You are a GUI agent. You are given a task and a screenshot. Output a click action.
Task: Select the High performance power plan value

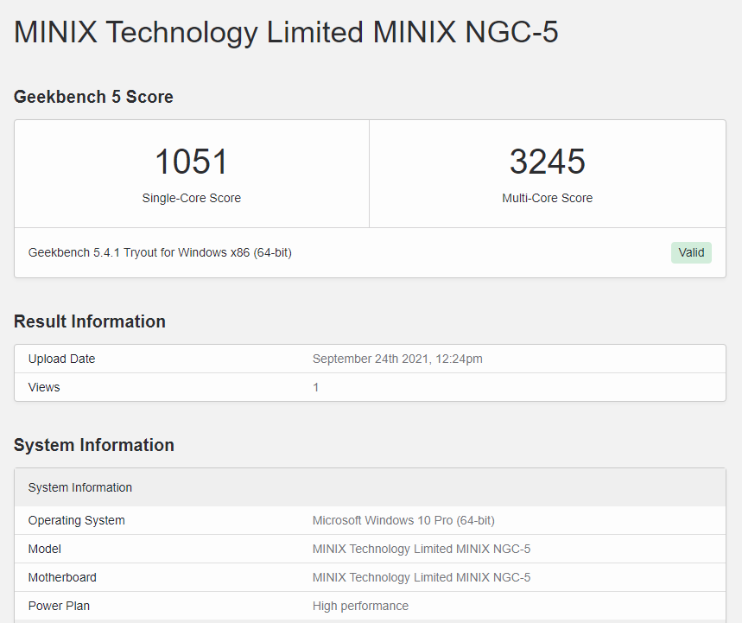(360, 606)
